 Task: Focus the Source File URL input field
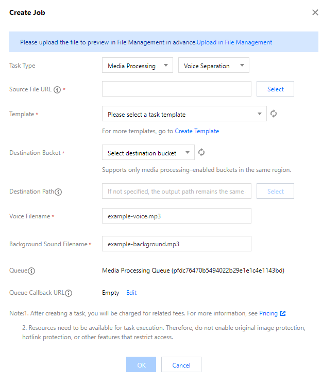pyautogui.click(x=176, y=89)
